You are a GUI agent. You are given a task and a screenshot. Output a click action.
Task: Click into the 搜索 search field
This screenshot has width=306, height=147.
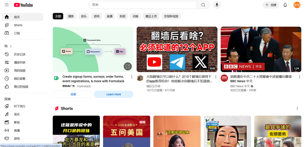pyautogui.click(x=143, y=5)
